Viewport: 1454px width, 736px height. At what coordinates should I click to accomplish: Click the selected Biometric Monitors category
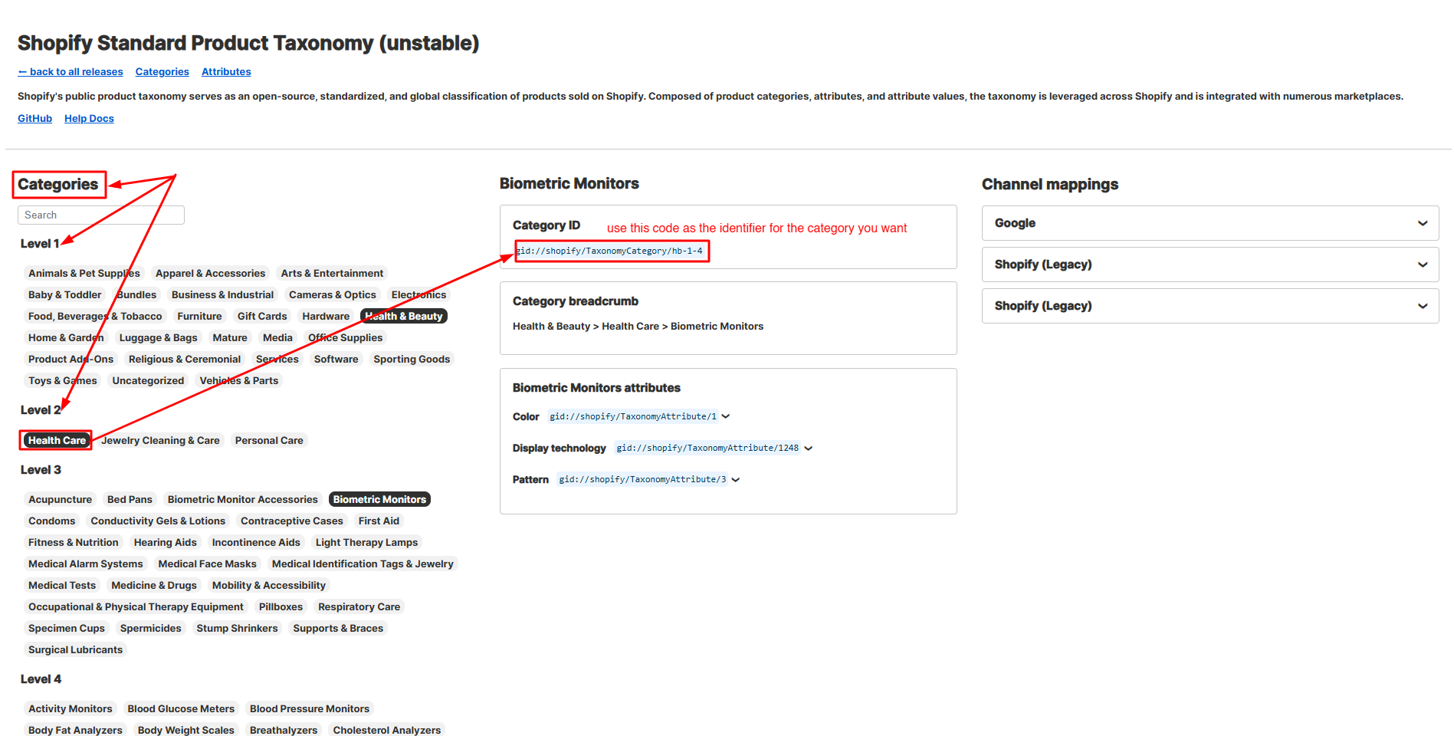click(379, 499)
